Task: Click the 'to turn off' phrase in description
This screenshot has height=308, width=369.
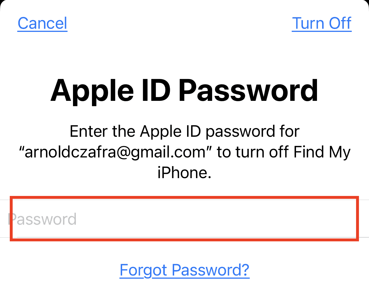Action: coord(252,152)
